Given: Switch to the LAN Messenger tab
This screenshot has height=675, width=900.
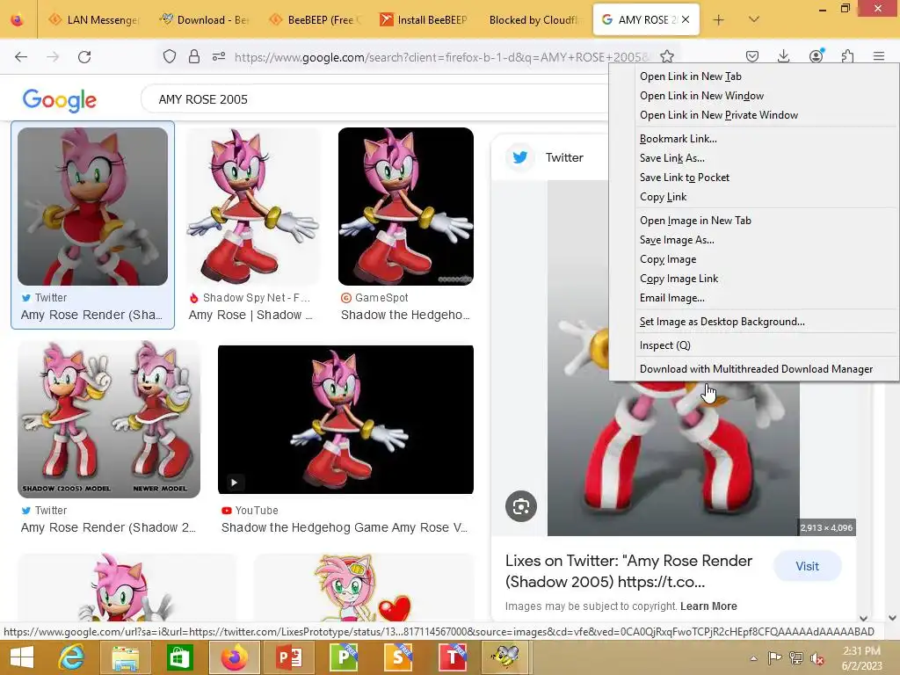Looking at the screenshot, I should 93,20.
